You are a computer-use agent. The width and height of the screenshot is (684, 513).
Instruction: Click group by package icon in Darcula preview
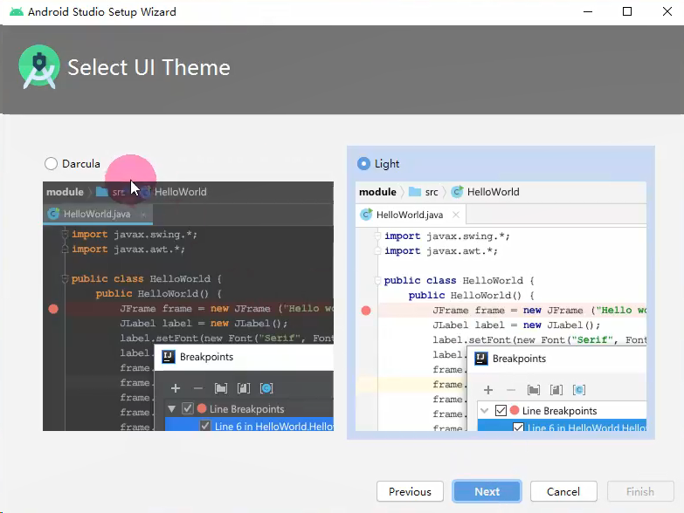(x=221, y=388)
